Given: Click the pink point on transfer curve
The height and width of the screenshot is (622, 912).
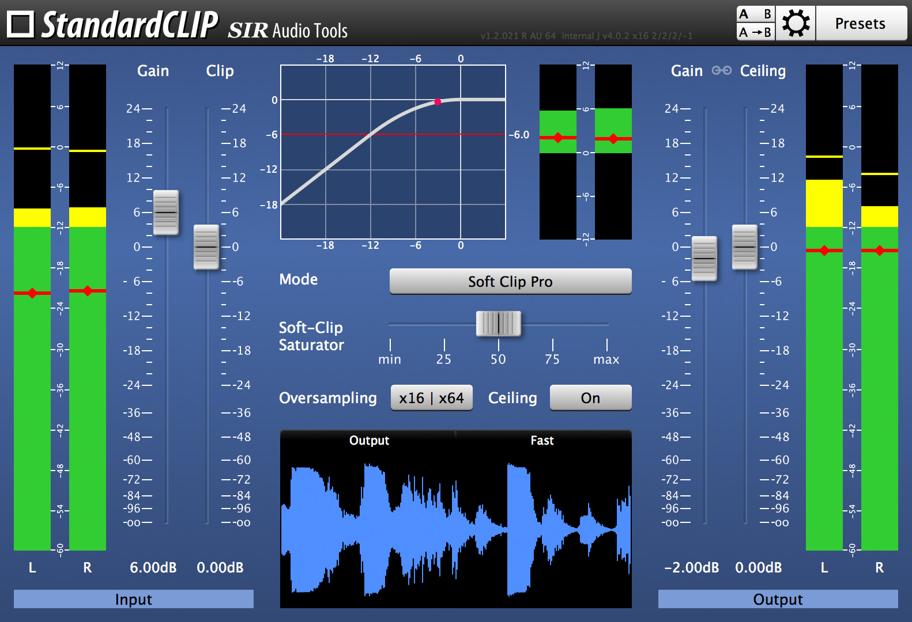Looking at the screenshot, I should click(x=438, y=102).
